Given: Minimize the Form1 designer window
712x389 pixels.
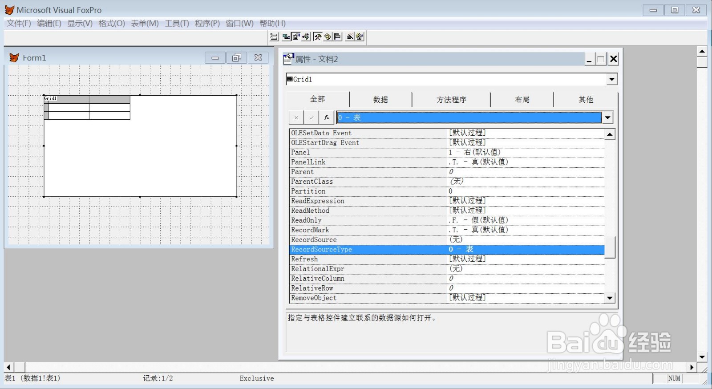Looking at the screenshot, I should pyautogui.click(x=215, y=57).
